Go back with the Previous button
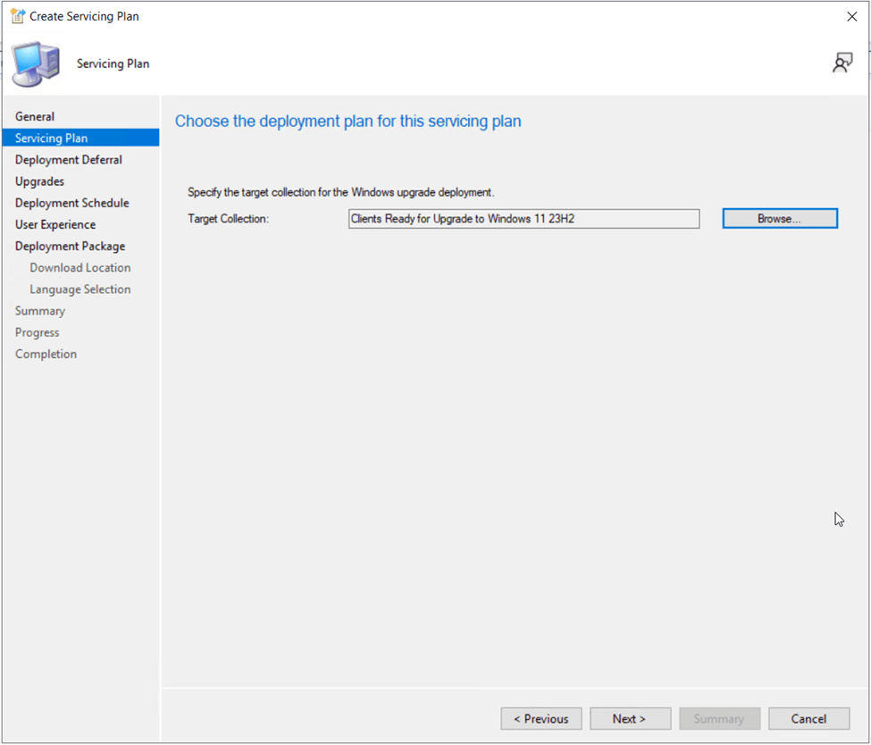Screen dimensions: 871x745 coord(541,719)
